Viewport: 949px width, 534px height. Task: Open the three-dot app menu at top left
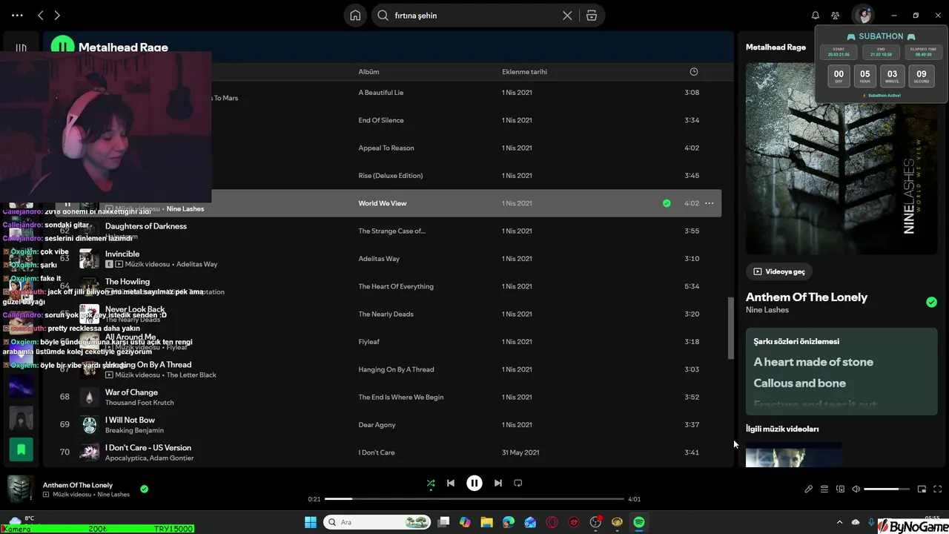click(x=17, y=15)
